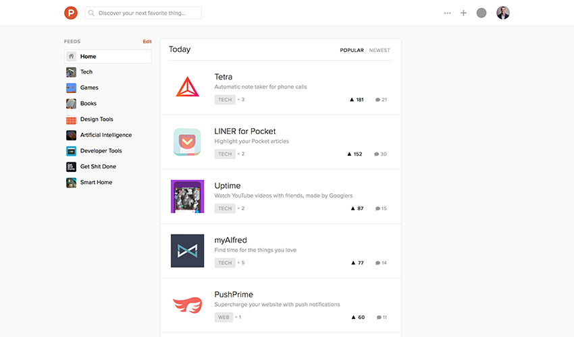Click LINER for Pocket's TECH tag
Viewport: 574px width, 337px height.
(225, 154)
